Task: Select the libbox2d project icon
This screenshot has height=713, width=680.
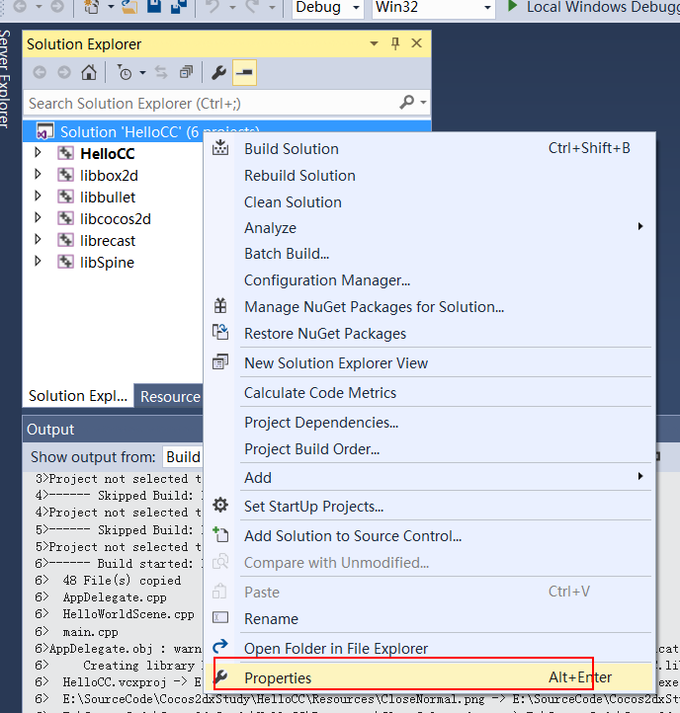Action: pyautogui.click(x=65, y=175)
